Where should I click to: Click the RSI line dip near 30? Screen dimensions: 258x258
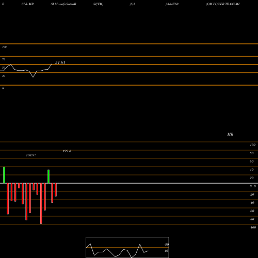coord(33,77)
